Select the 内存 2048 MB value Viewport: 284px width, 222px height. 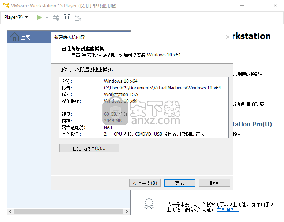pos(113,121)
